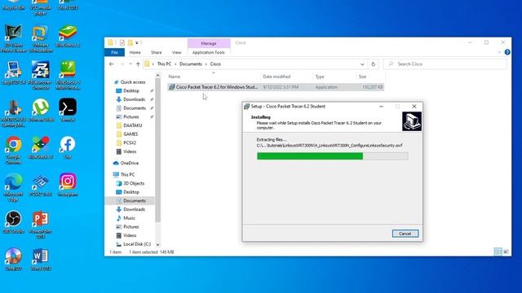
Task: Click the Search Cisco input field
Action: pos(445,64)
